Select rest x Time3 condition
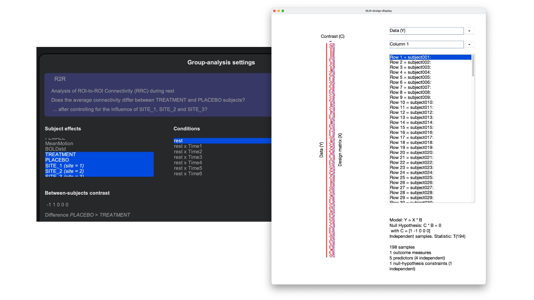 [x=188, y=157]
